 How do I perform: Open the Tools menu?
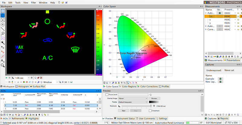[18, 3]
